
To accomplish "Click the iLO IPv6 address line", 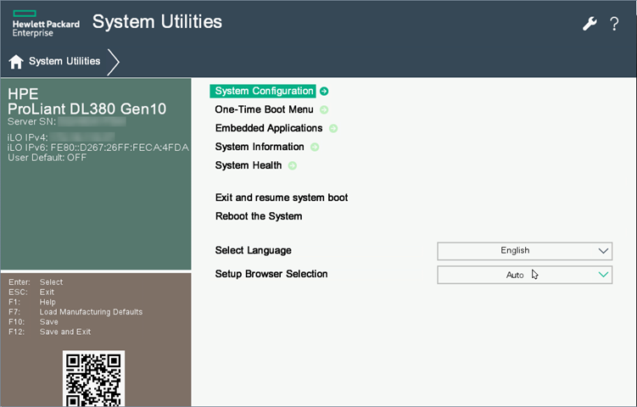I will click(98, 148).
